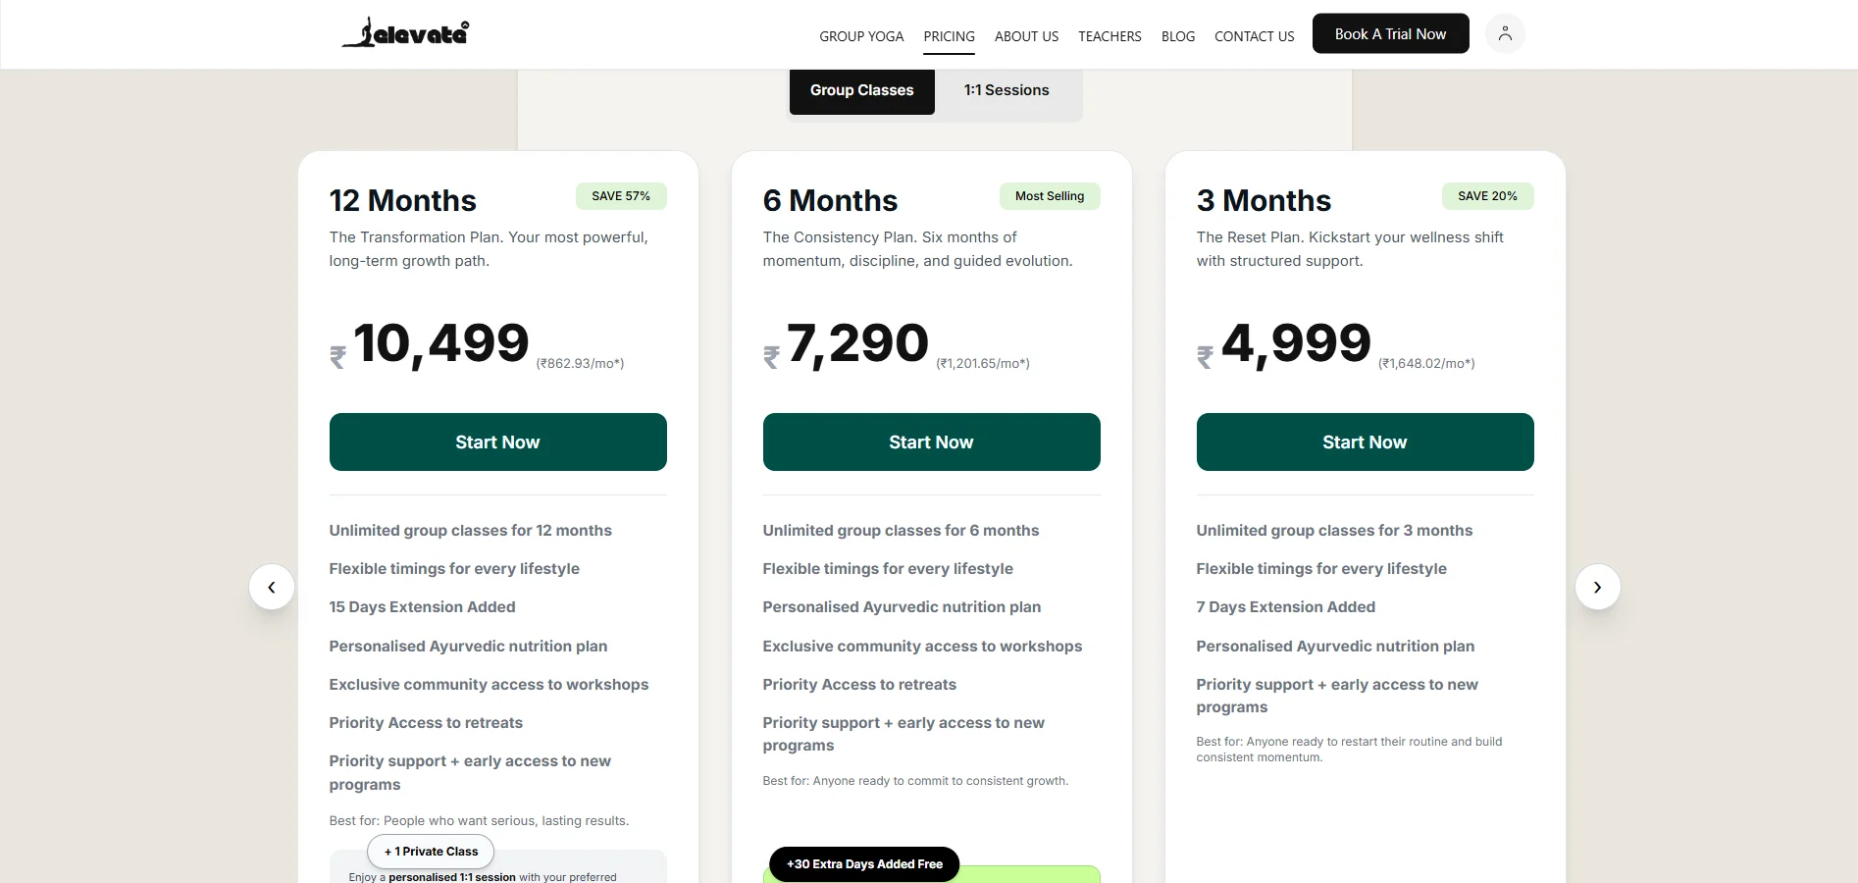Click 'Best for: People who want serious' text
Viewport: 1858px width, 883px height.
(x=479, y=821)
